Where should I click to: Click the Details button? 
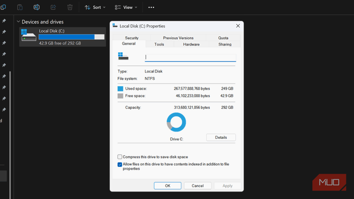point(221,138)
